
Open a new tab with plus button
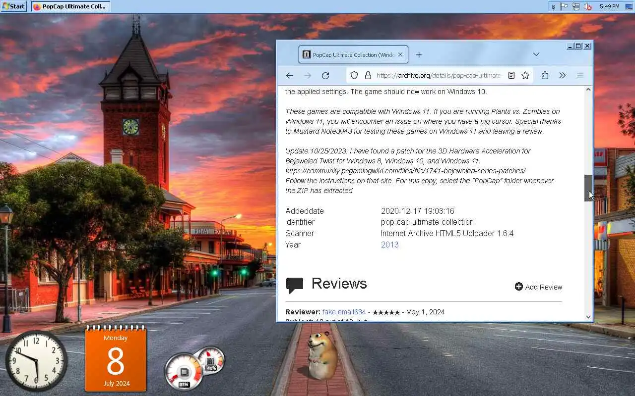pyautogui.click(x=419, y=55)
